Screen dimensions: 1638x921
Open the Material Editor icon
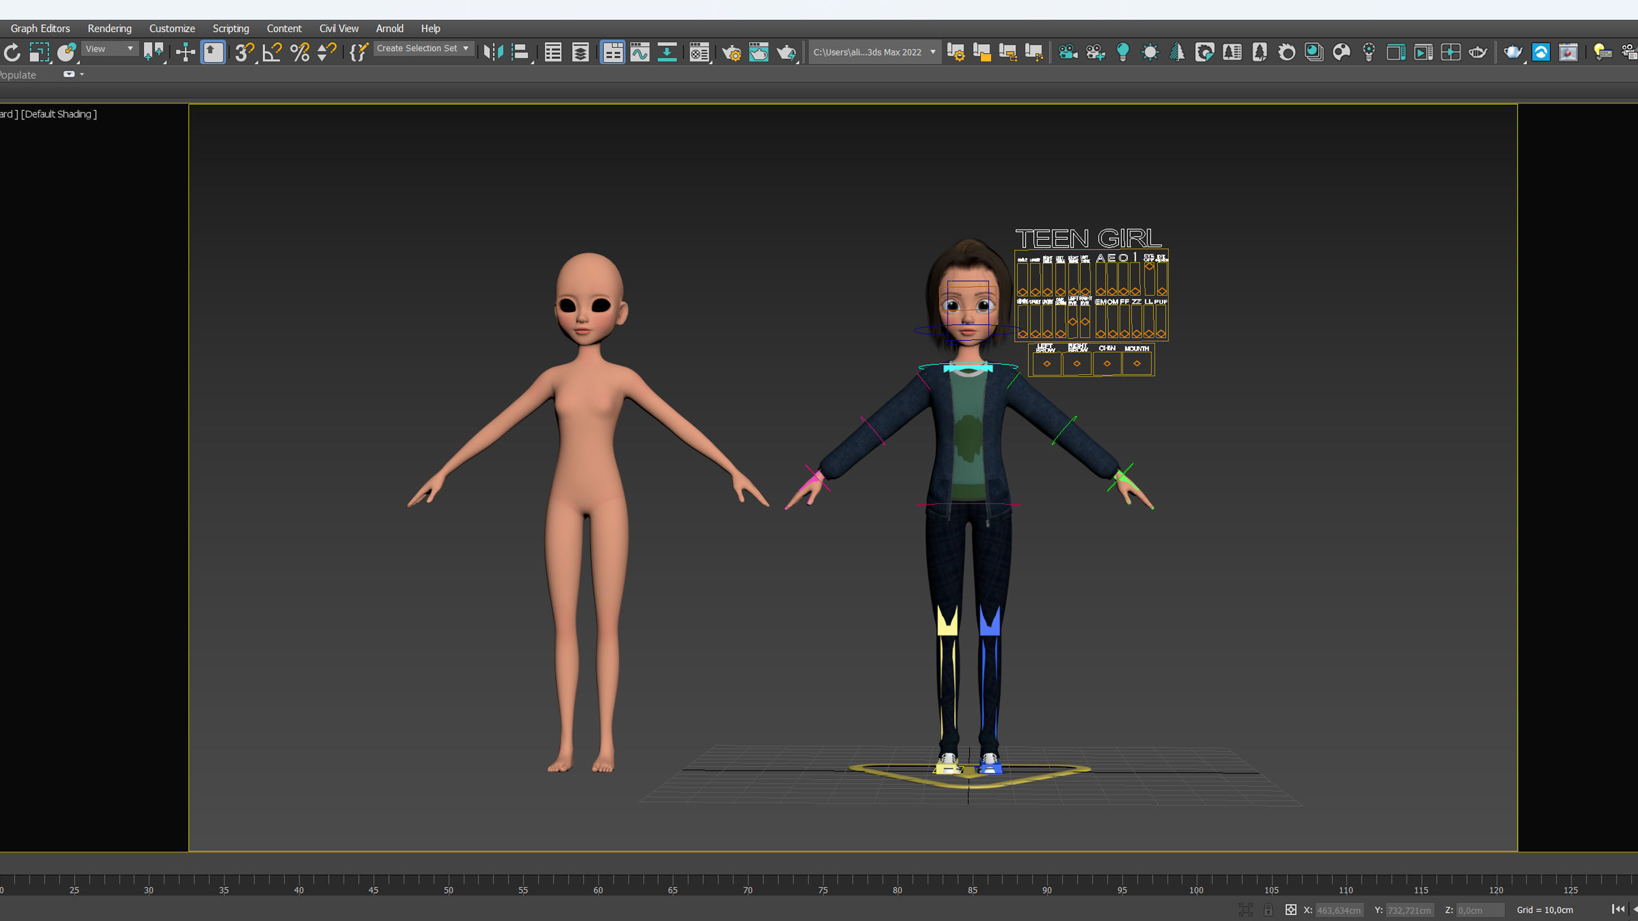click(699, 52)
